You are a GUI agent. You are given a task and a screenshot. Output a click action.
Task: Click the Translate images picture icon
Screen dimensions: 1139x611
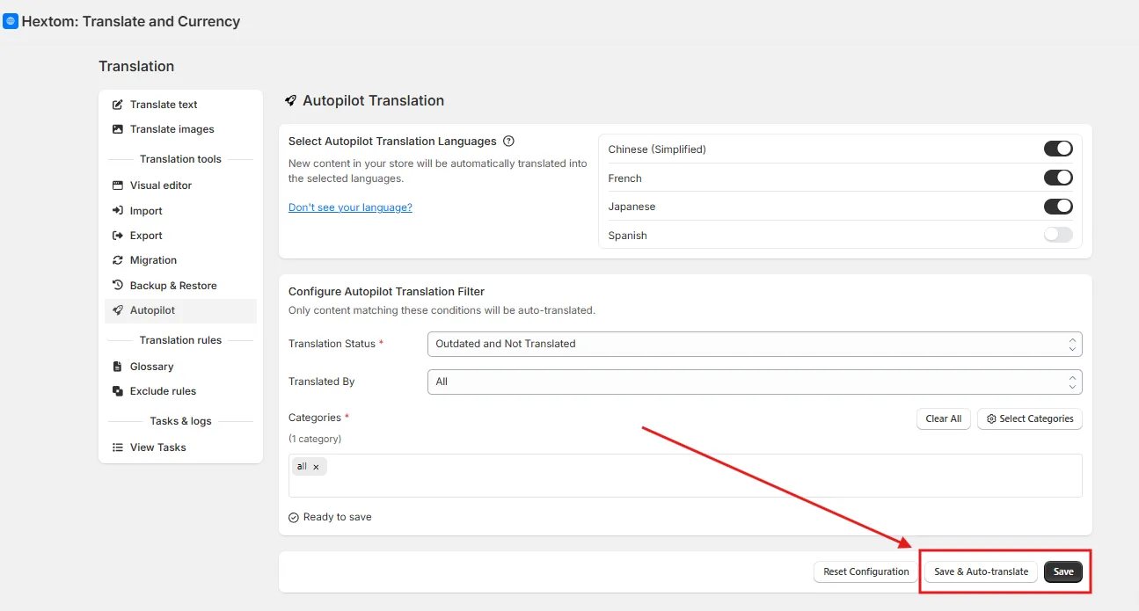tap(118, 129)
